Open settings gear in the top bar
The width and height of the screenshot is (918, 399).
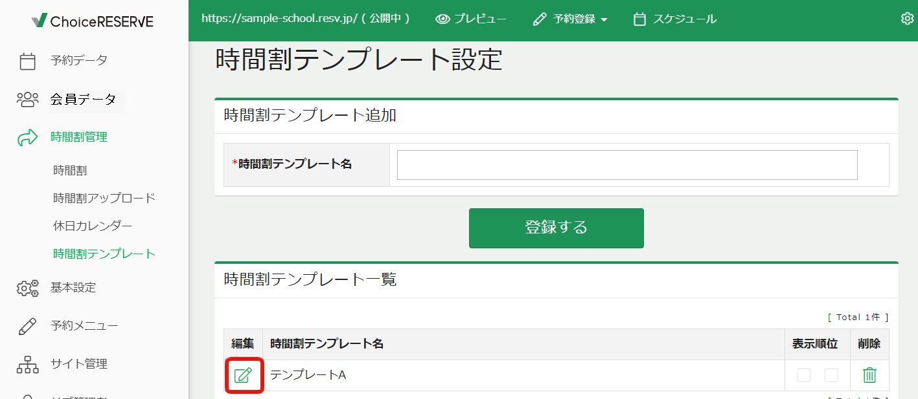tap(907, 19)
